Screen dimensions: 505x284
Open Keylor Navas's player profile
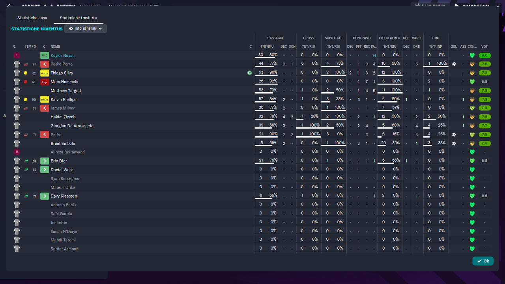point(62,56)
